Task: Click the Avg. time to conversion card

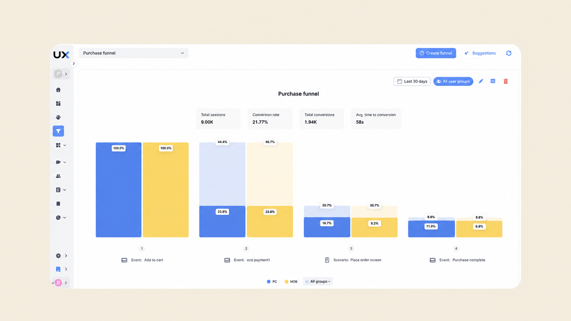Action: pyautogui.click(x=376, y=119)
